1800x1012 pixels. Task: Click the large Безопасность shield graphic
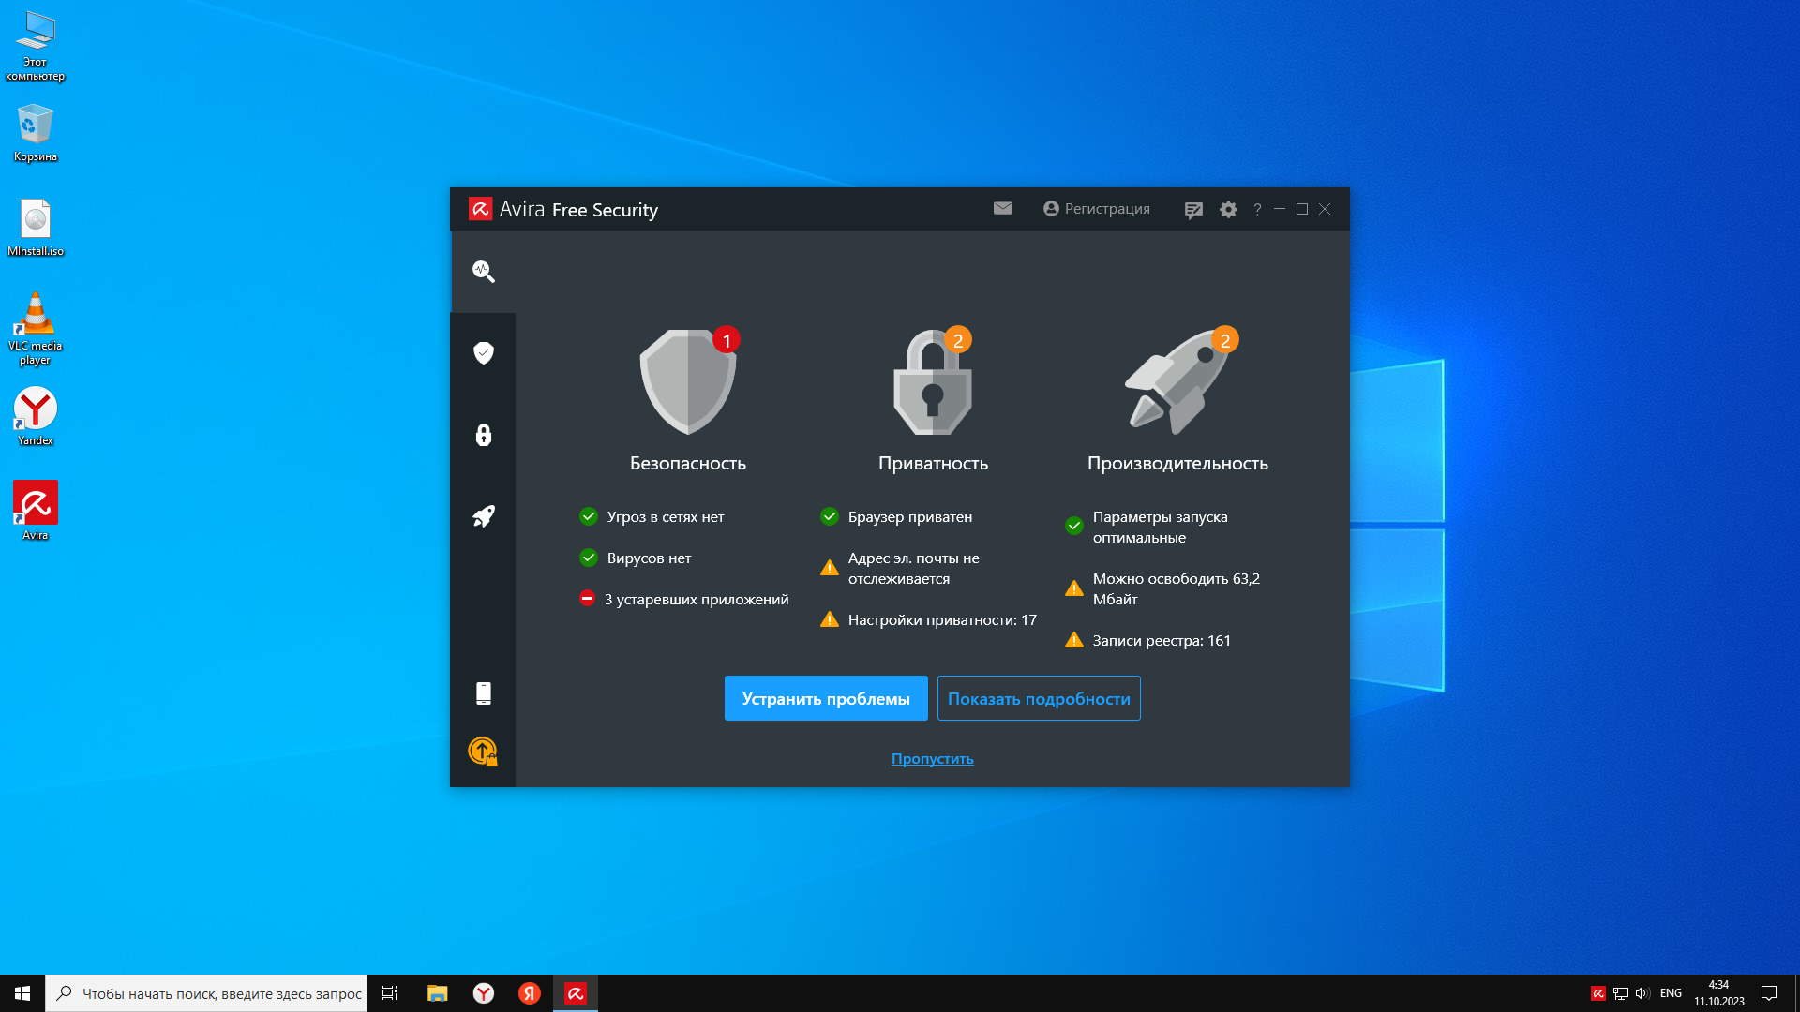(688, 382)
